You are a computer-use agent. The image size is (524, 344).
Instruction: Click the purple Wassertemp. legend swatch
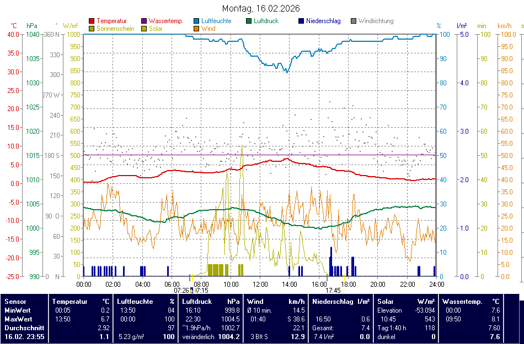(144, 21)
